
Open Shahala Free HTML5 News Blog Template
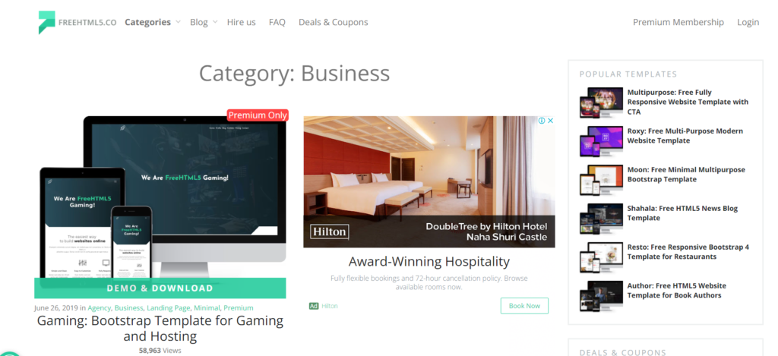(x=682, y=213)
